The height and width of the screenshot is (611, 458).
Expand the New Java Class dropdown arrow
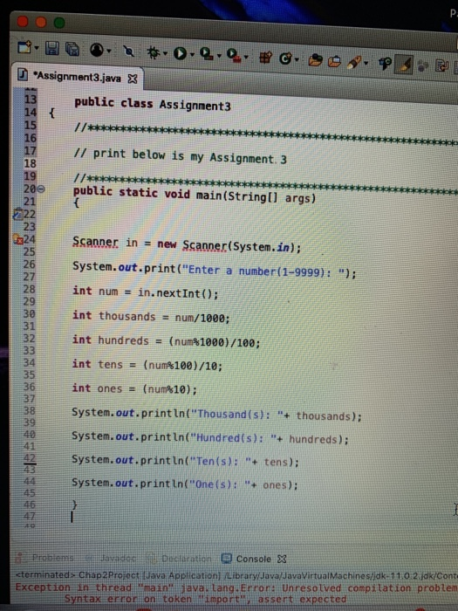297,59
